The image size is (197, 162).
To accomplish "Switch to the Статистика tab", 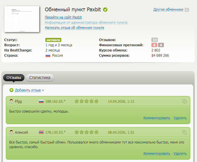I will point(40,78).
